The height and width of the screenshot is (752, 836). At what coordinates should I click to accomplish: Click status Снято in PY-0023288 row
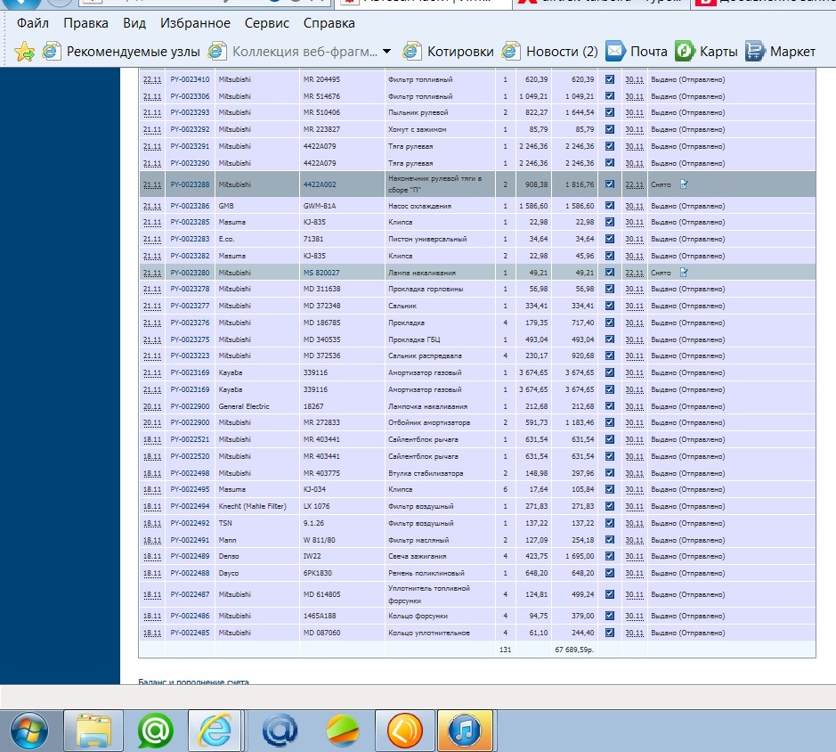click(x=661, y=184)
